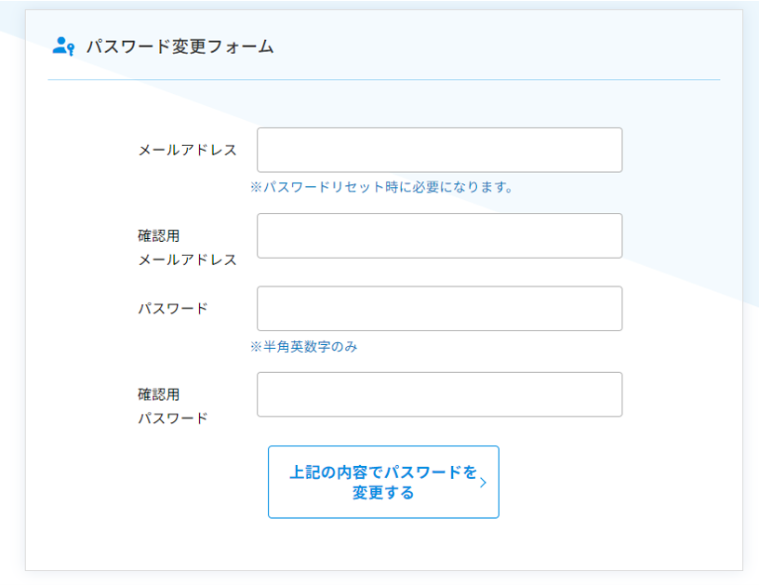This screenshot has height=585, width=759.
Task: Click the 変更する text on the button
Action: tap(383, 493)
